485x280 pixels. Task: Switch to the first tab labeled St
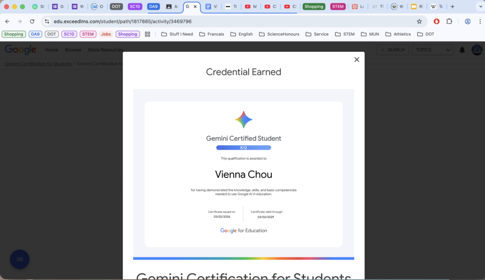[x=38, y=7]
